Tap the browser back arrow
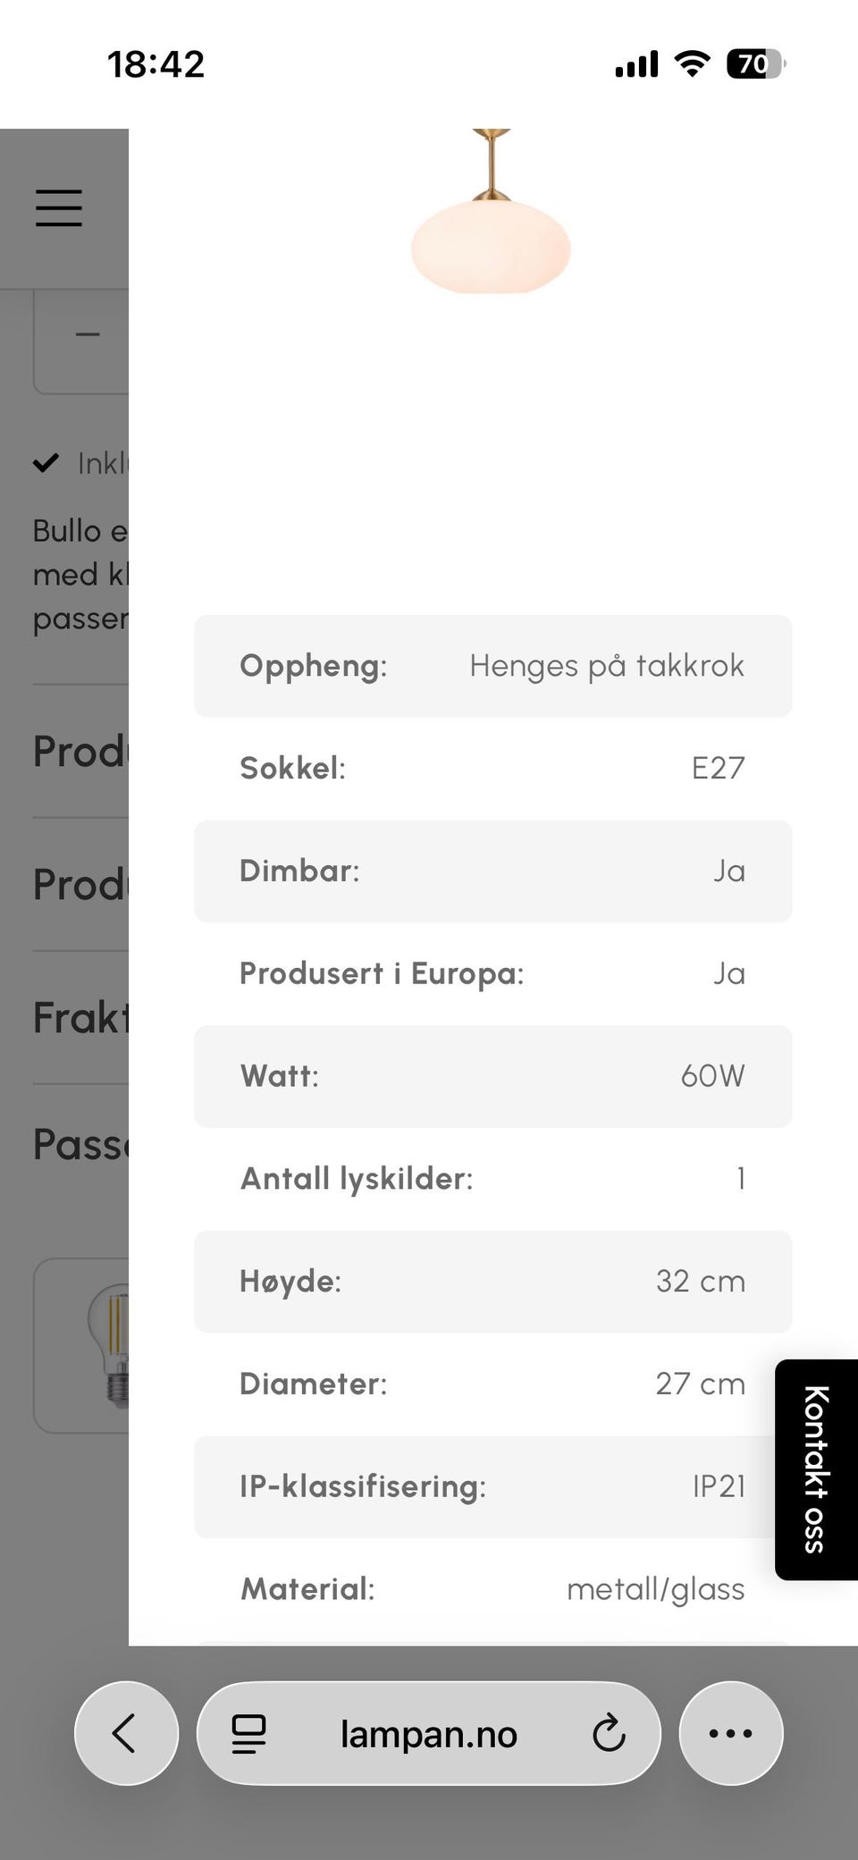 (125, 1733)
